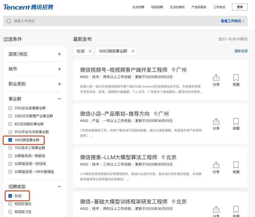Screen dimensions: 255x217
Task: Remove the 社招 filter tag
Action: pyautogui.click(x=90, y=51)
